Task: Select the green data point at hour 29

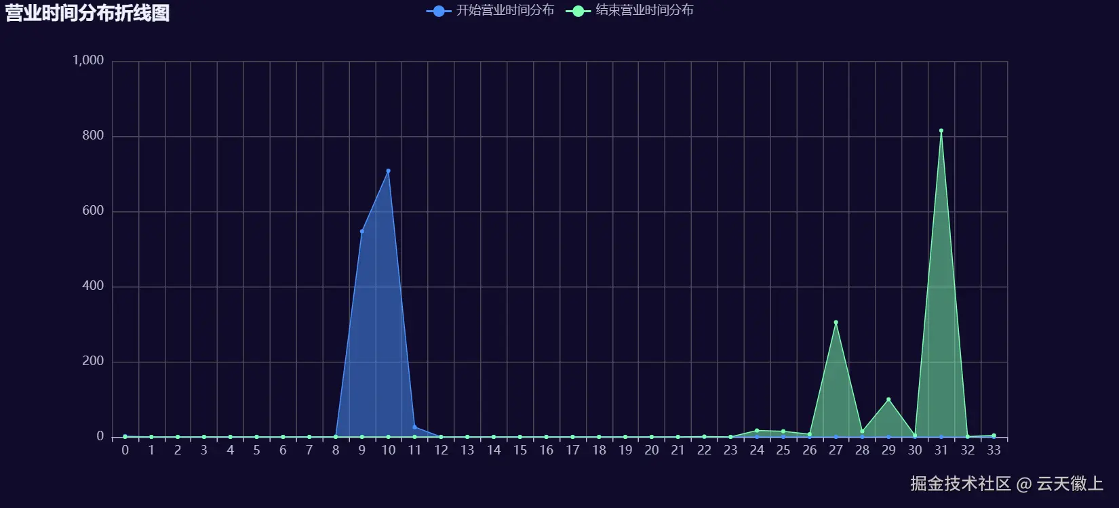Action: [x=888, y=400]
